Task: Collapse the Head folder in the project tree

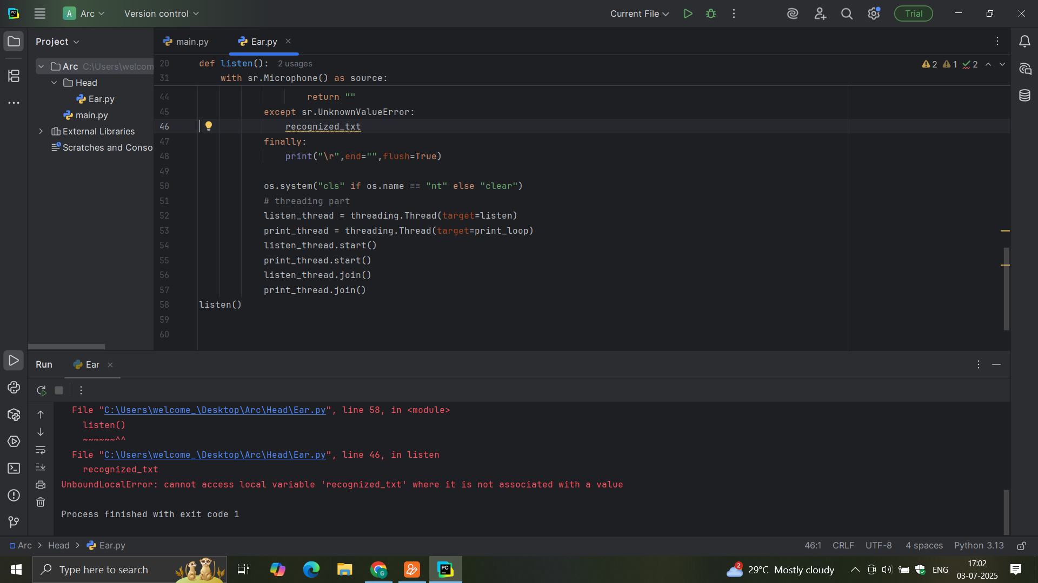Action: tap(54, 83)
